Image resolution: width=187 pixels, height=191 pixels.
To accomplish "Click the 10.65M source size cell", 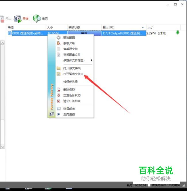I will (x=53, y=33).
